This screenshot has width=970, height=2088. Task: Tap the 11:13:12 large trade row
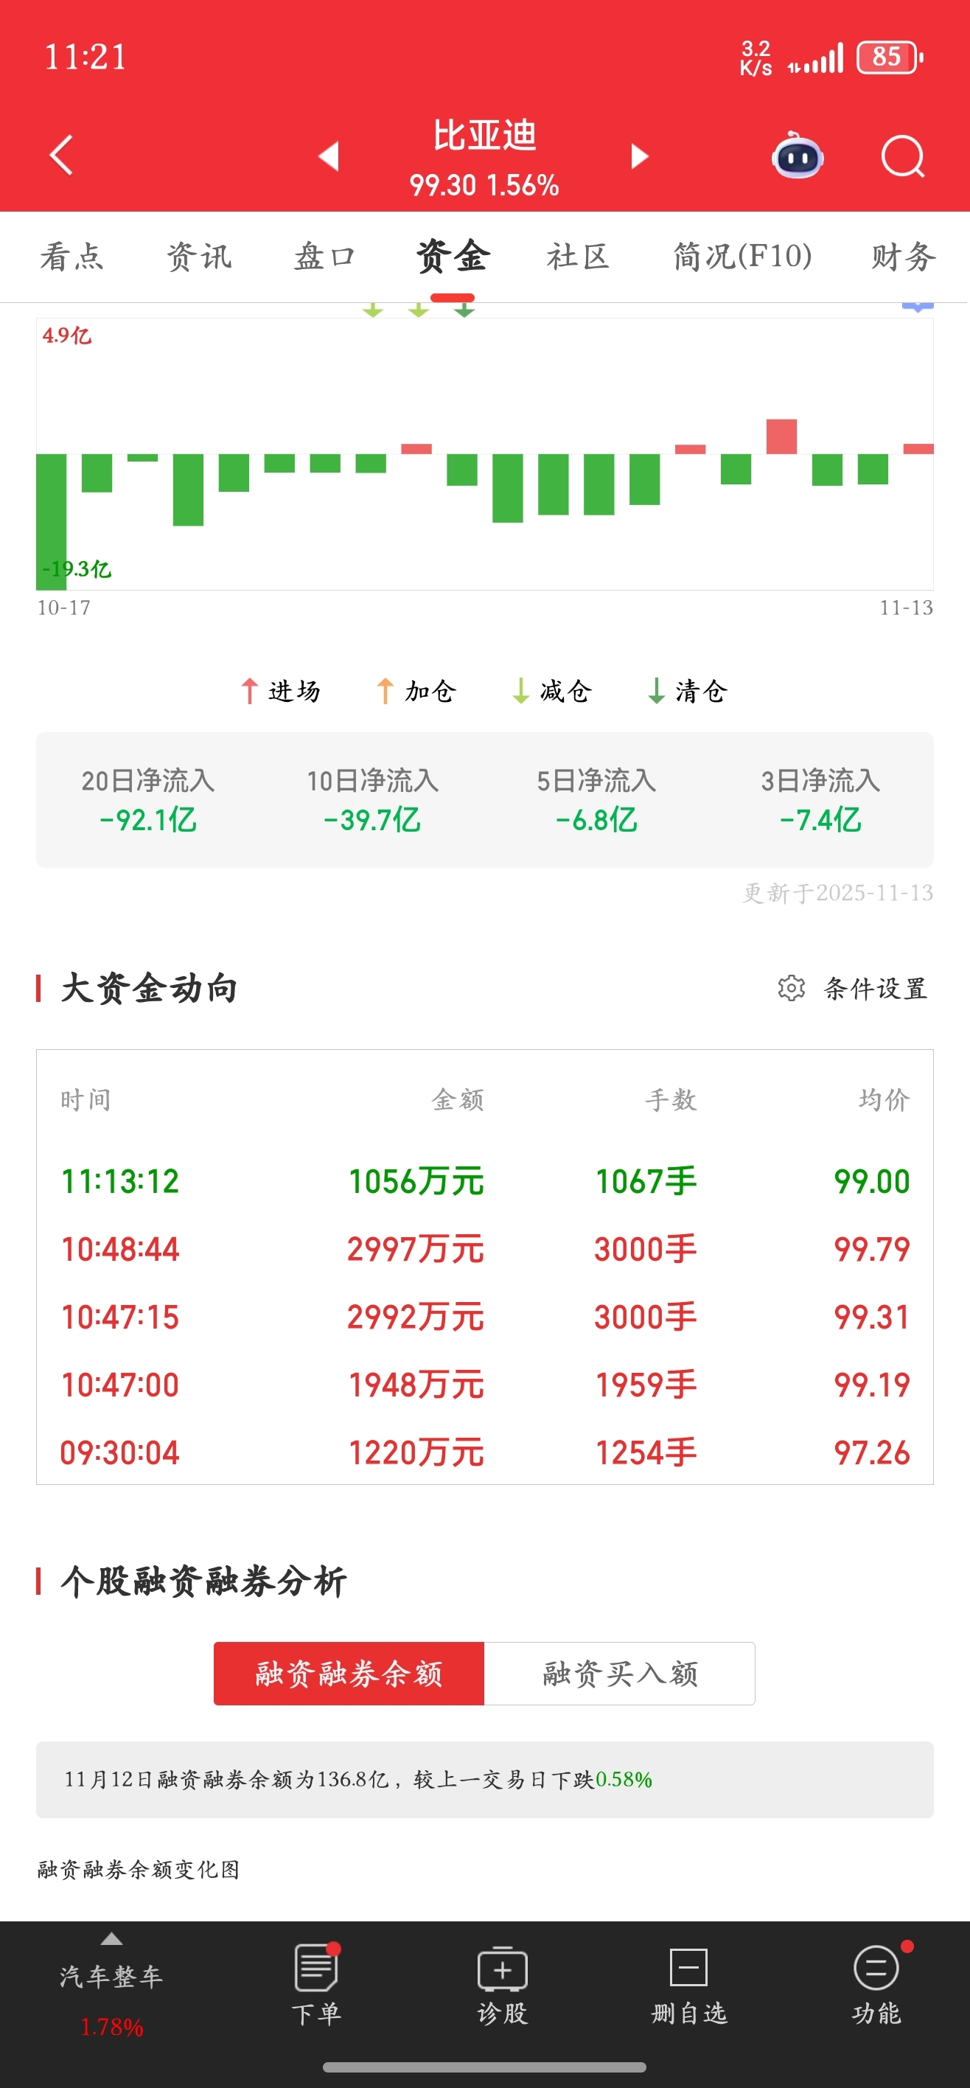[x=484, y=1181]
